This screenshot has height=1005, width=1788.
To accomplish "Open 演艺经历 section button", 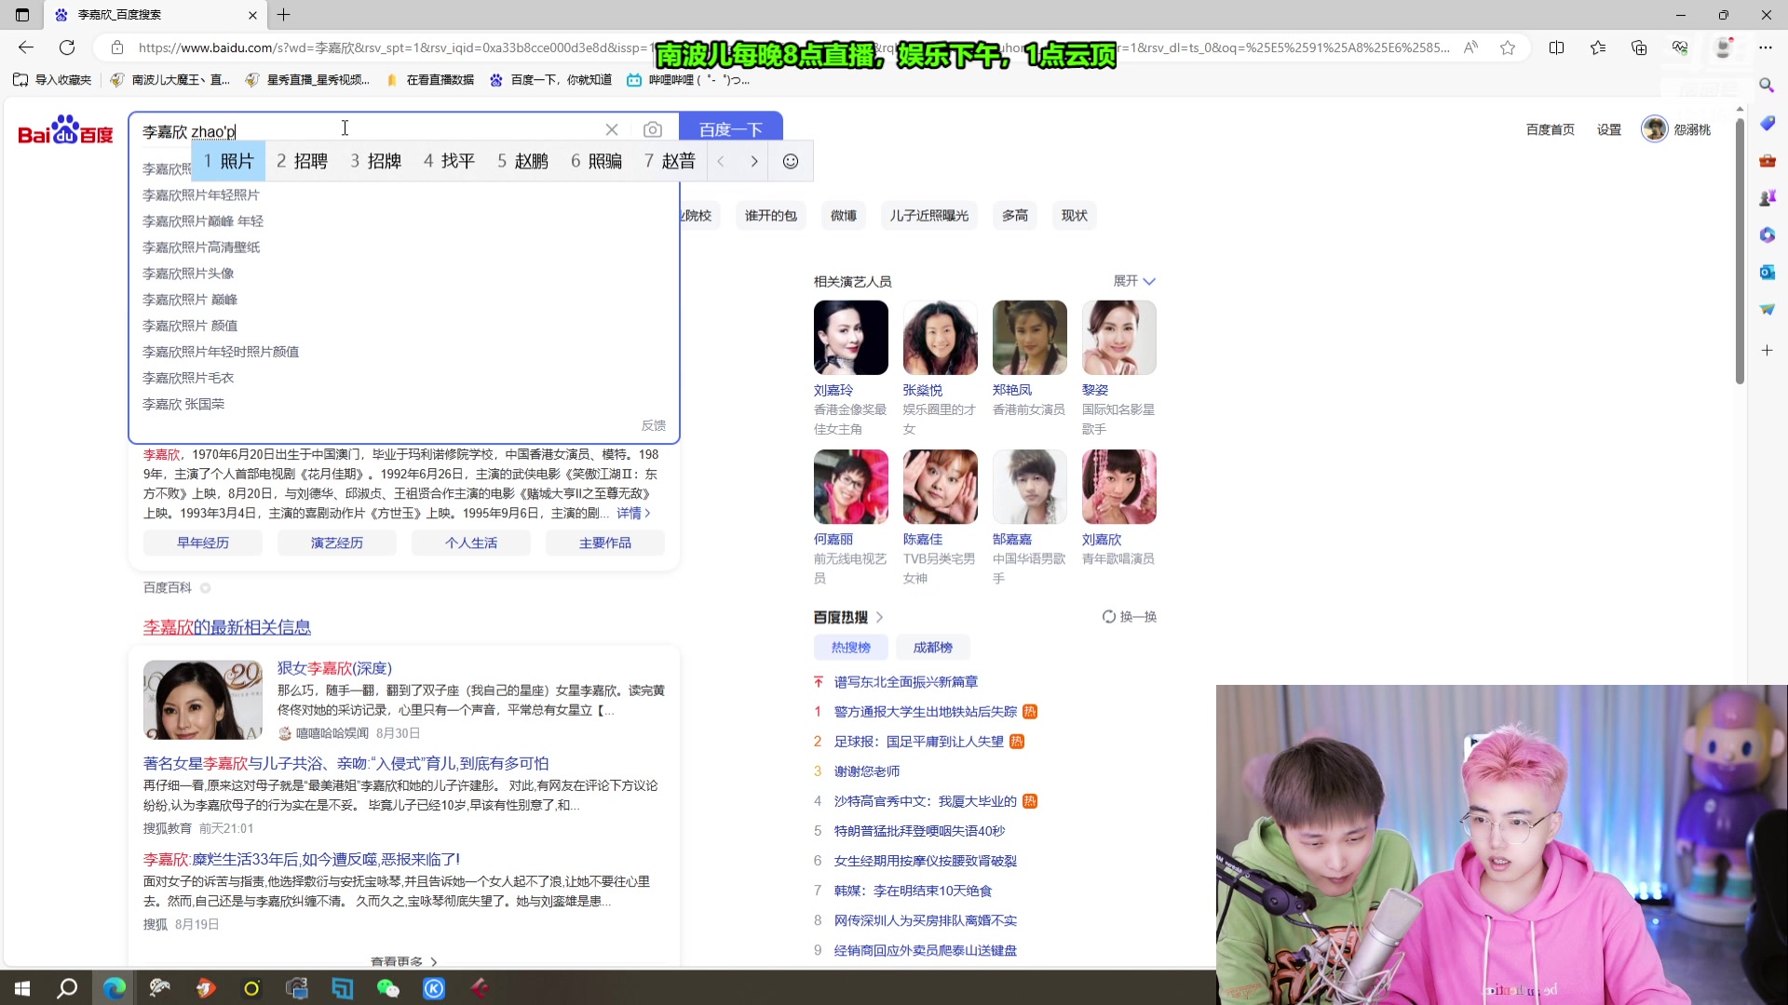I will 337,543.
